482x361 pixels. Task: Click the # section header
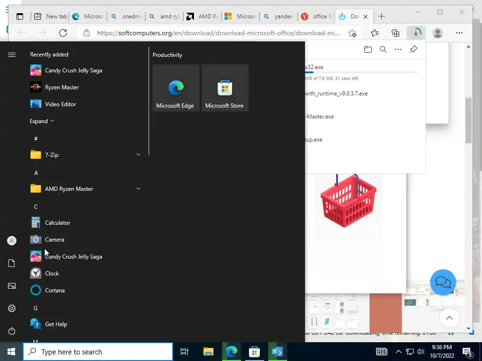pyautogui.click(x=36, y=139)
